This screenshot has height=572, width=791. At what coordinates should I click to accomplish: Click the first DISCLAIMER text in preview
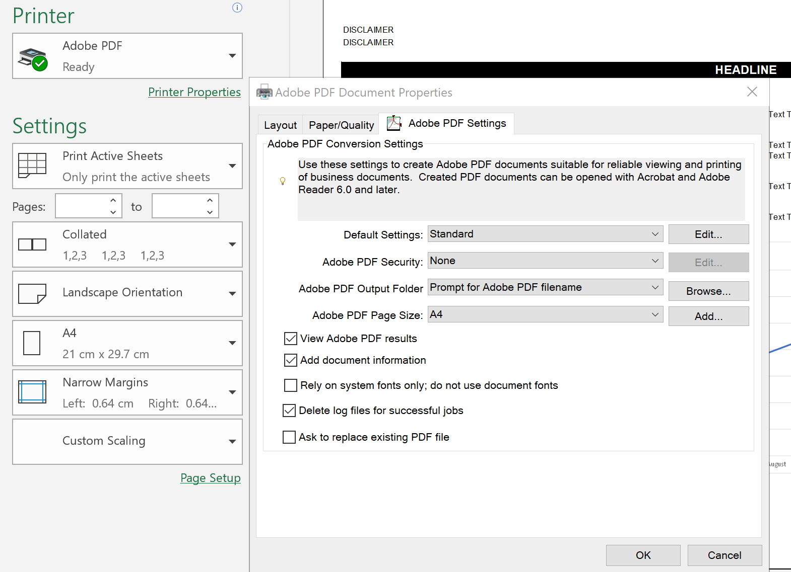click(x=368, y=30)
